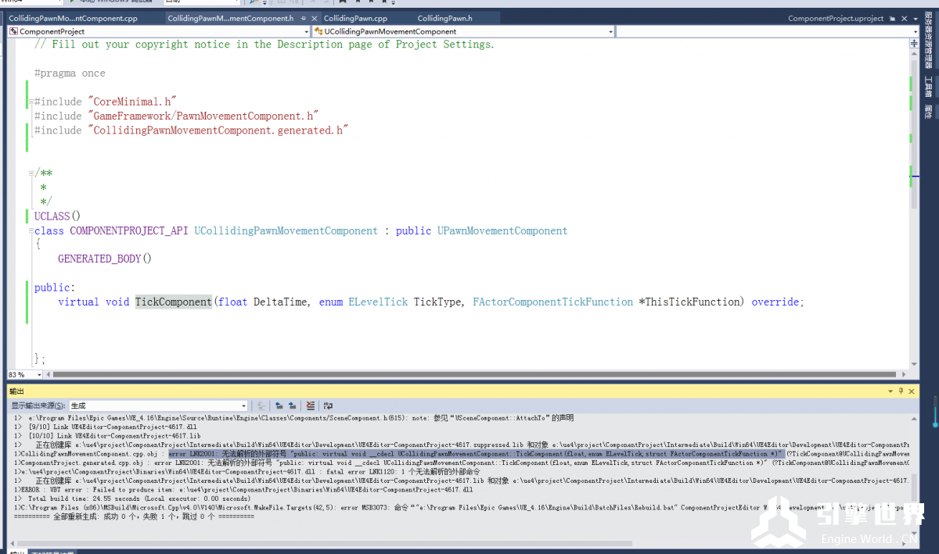Click "GameFramework/PawnMovementComponent.h" include string
This screenshot has height=554, width=939.
[203, 116]
